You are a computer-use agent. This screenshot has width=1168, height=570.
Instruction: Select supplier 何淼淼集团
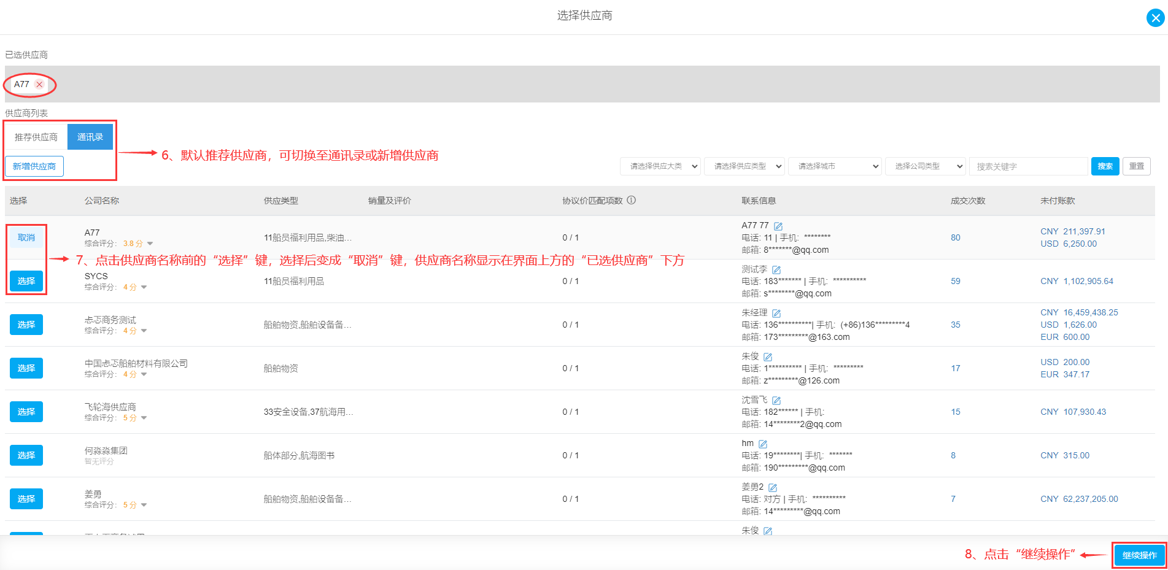click(x=26, y=455)
